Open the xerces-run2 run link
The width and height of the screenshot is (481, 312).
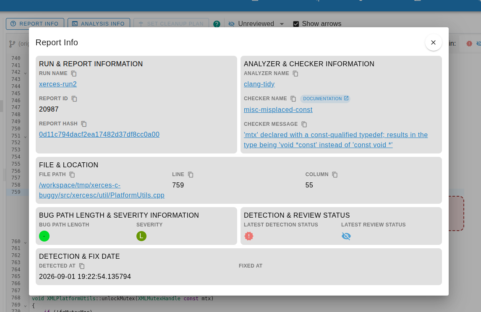[58, 84]
